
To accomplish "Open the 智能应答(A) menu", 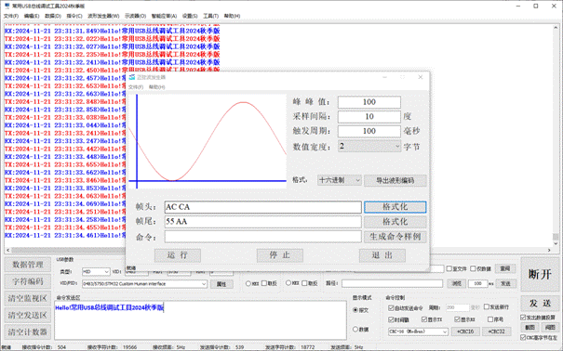I will [x=164, y=16].
